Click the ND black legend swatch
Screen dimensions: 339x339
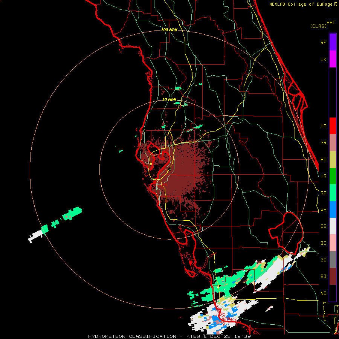click(333, 293)
